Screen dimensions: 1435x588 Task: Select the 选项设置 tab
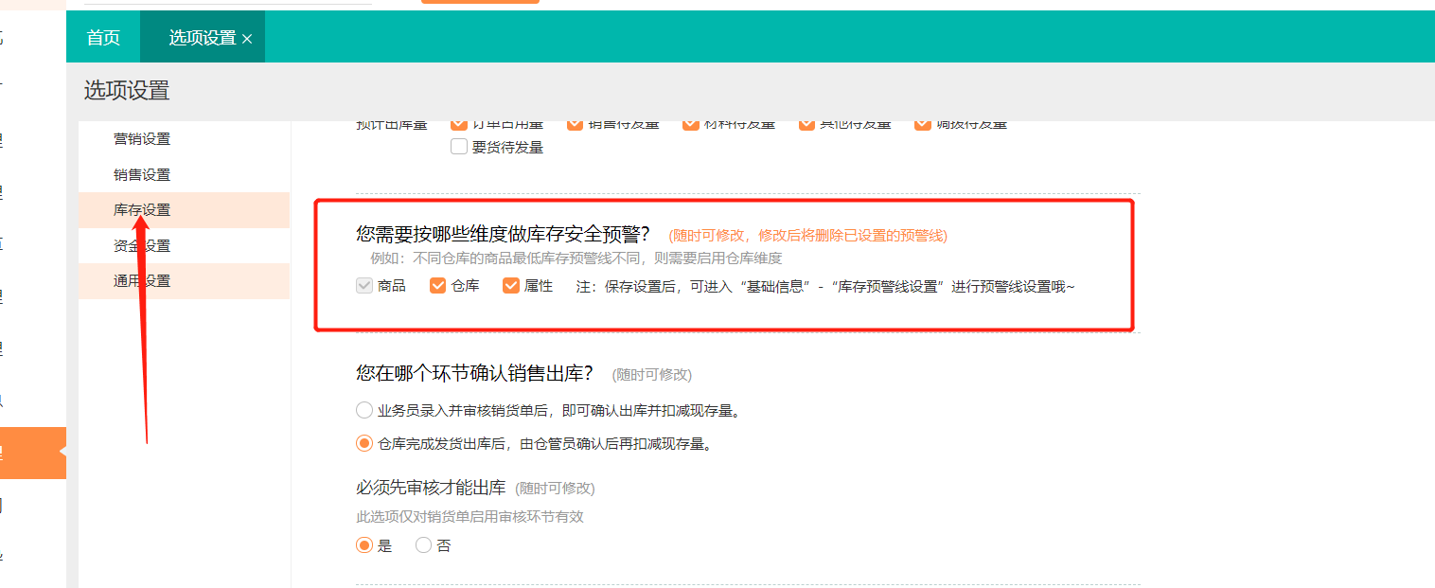click(x=202, y=38)
